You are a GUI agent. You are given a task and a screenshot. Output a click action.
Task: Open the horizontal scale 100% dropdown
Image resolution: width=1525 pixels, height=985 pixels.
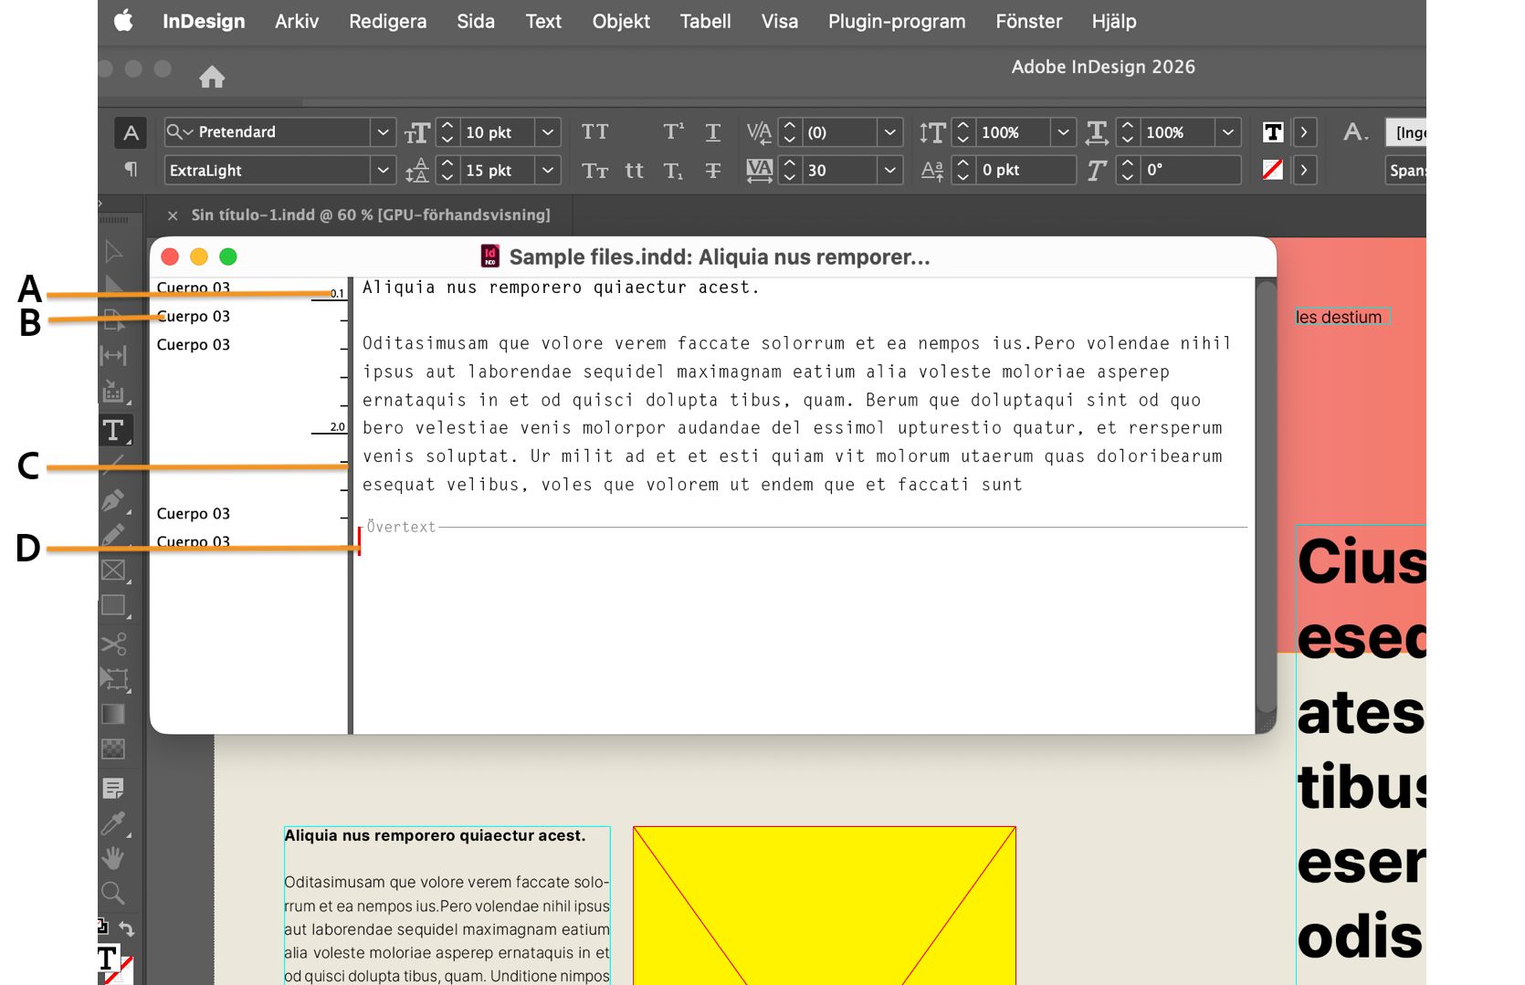1228,132
